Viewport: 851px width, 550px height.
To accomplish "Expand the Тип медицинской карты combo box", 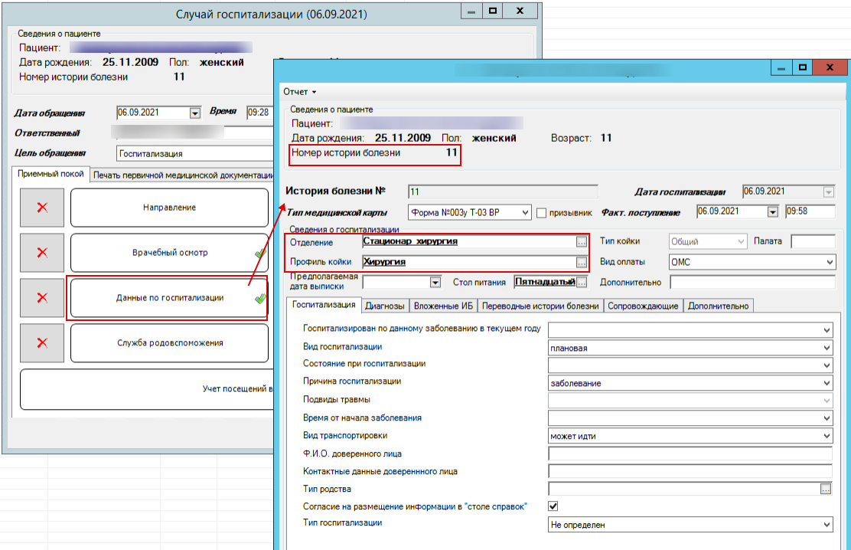I will [x=525, y=212].
